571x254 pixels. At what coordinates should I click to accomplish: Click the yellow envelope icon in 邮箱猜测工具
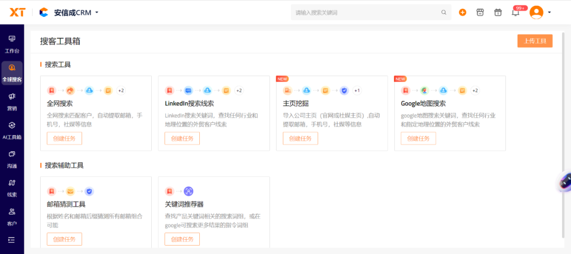coord(70,191)
